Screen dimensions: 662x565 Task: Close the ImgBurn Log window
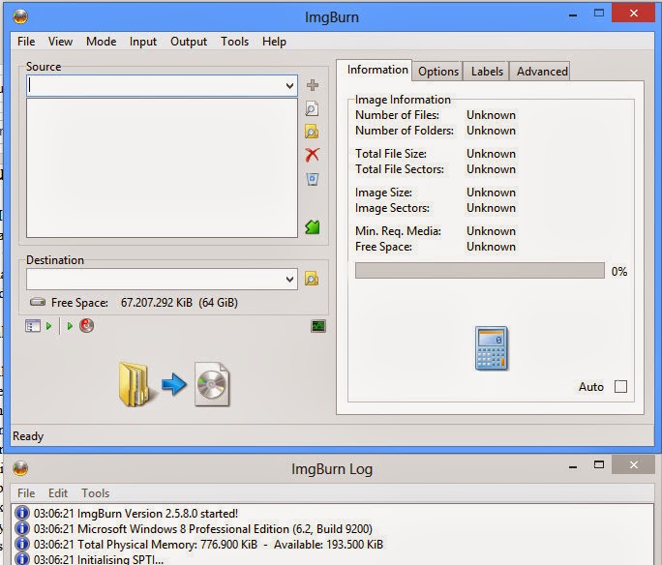[633, 464]
